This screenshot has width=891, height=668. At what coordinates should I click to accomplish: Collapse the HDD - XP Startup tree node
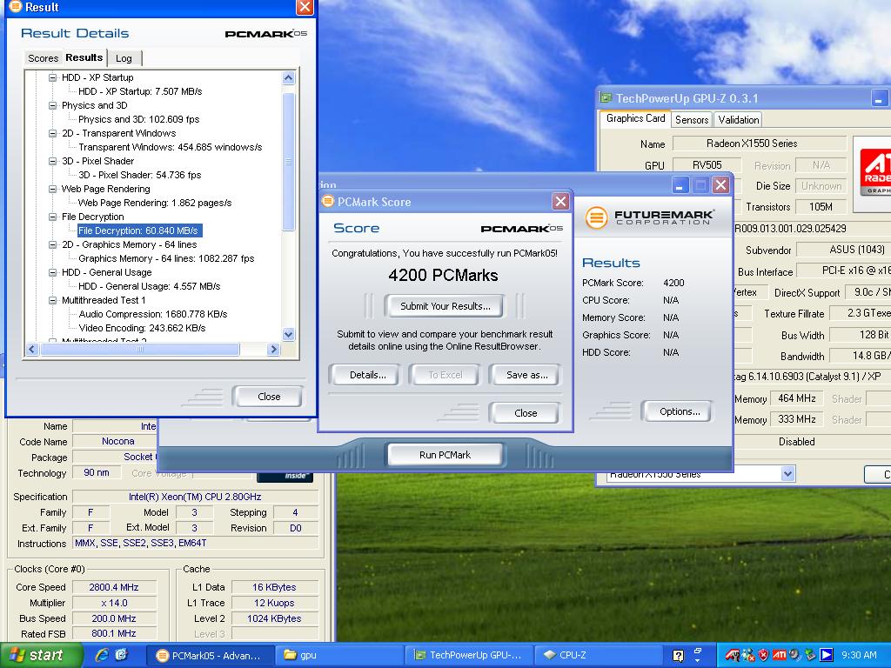click(x=52, y=77)
